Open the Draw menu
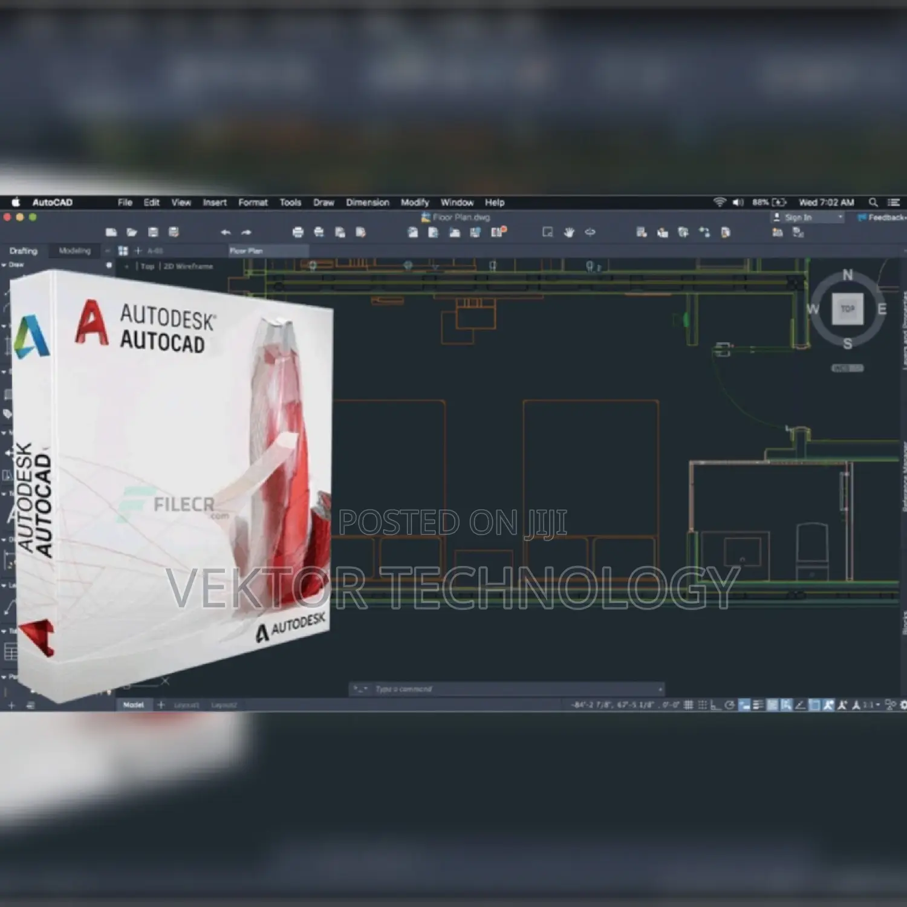The image size is (907, 907). pyautogui.click(x=323, y=203)
